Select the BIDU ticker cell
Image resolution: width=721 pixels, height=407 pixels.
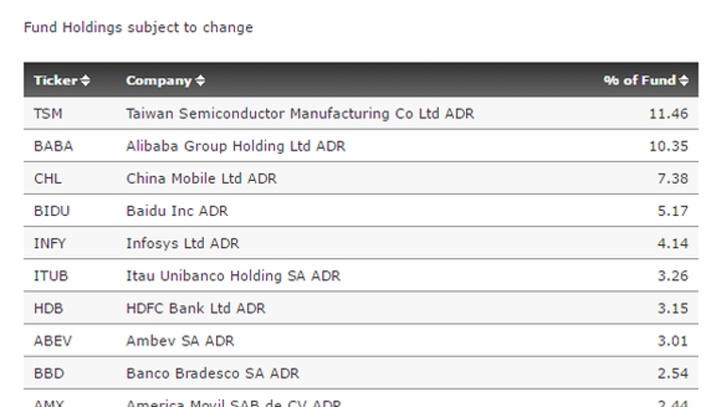point(52,211)
